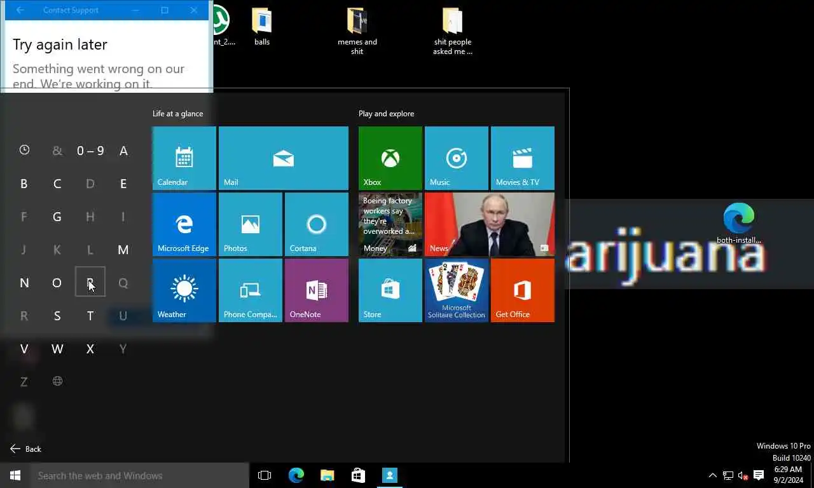Select the both-install Edge desktop icon

tap(739, 223)
